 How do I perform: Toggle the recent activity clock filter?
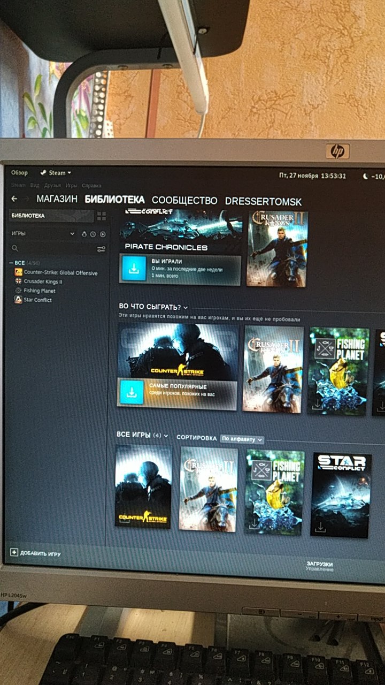coord(93,234)
